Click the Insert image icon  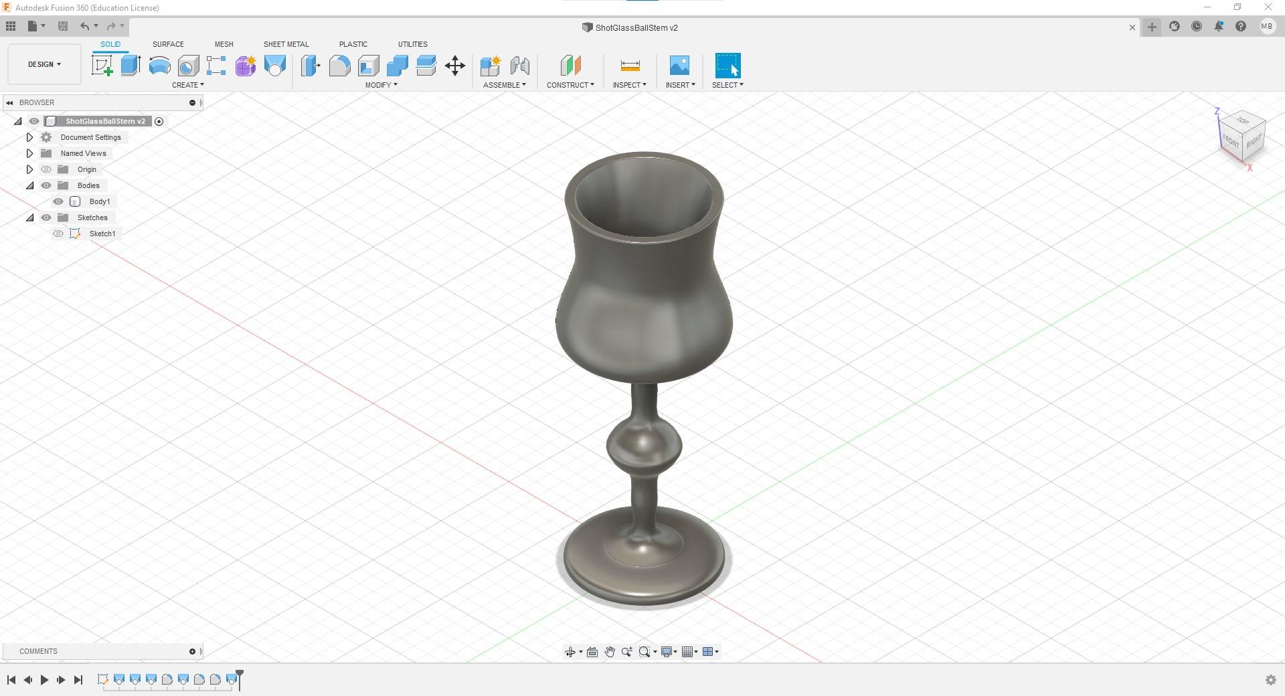point(679,66)
